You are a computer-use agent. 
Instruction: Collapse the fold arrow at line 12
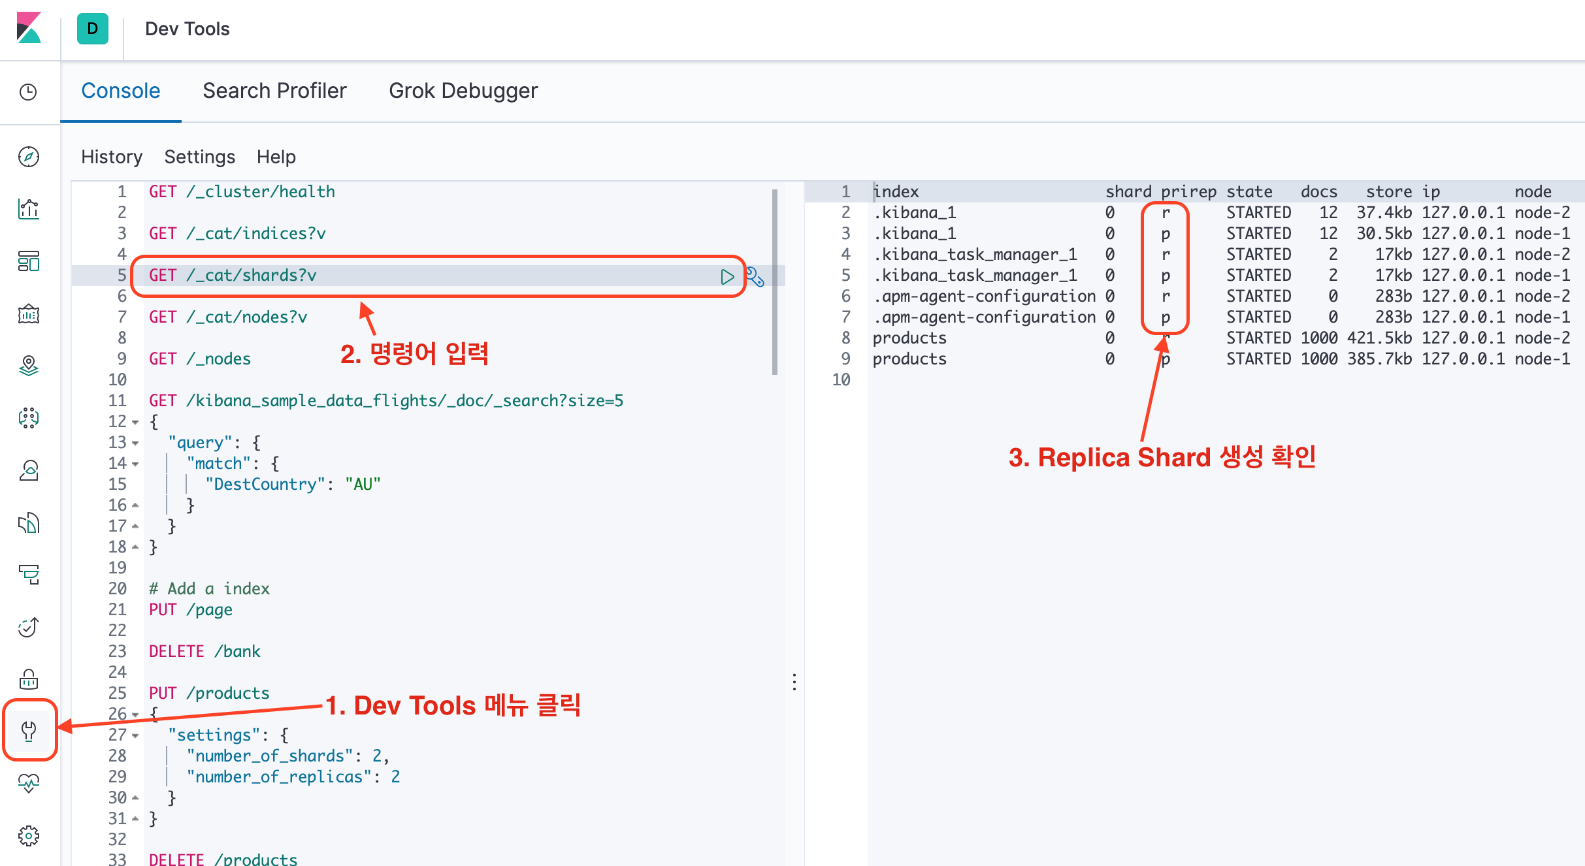pos(135,423)
